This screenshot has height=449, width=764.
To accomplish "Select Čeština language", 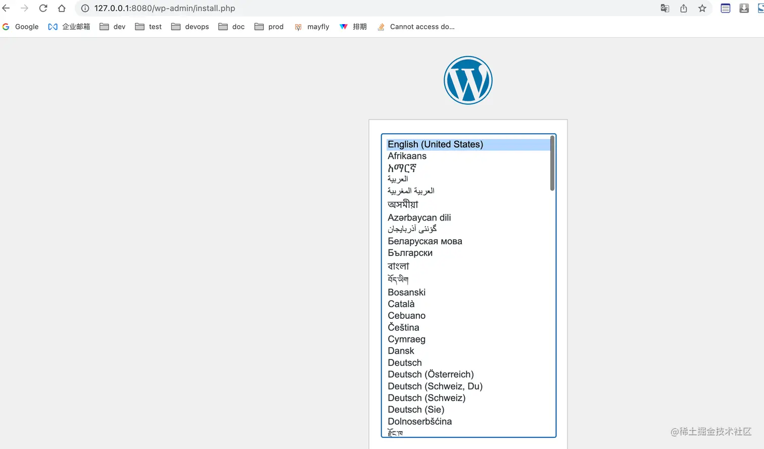I will coord(468,327).
